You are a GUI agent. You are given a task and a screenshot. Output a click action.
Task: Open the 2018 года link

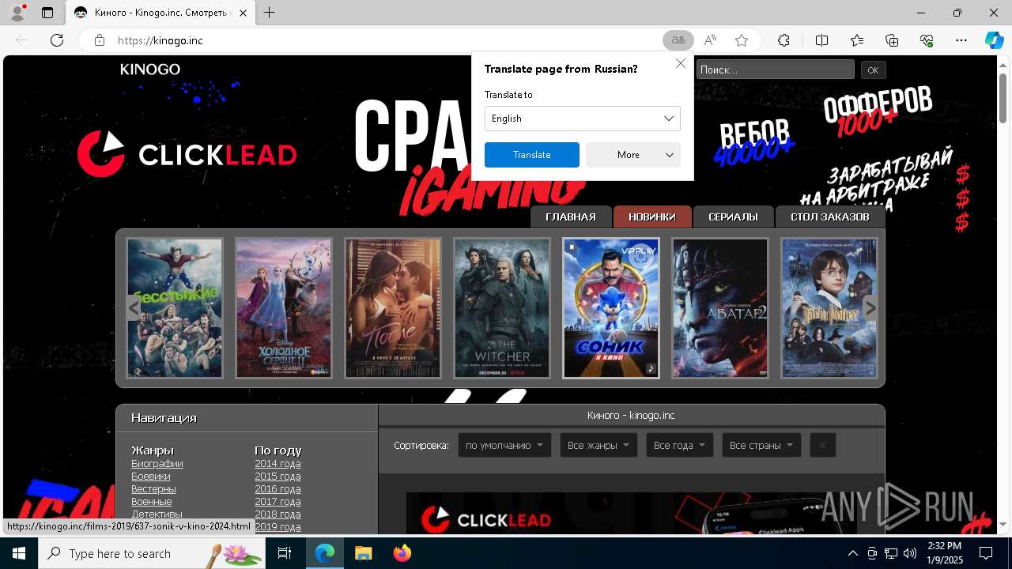[x=278, y=514]
